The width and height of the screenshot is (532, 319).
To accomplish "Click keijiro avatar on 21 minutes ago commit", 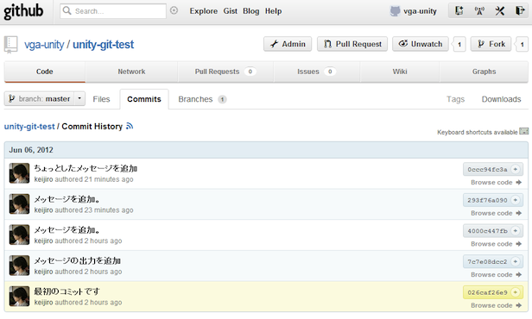I will click(x=19, y=173).
